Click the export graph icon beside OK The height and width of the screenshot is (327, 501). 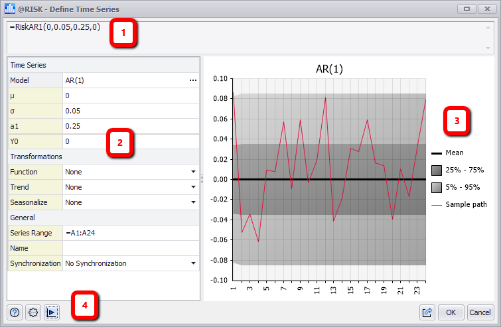point(428,312)
